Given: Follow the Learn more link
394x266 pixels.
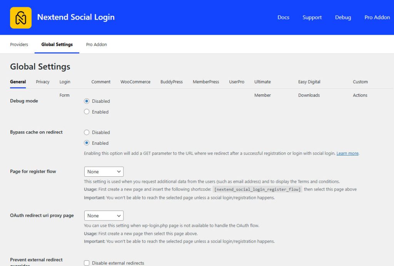Looking at the screenshot, I should [x=347, y=154].
